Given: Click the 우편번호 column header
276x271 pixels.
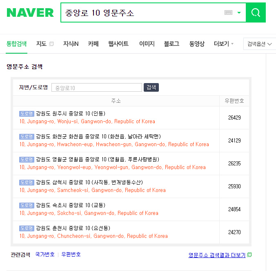Looking at the screenshot, I should point(234,101).
